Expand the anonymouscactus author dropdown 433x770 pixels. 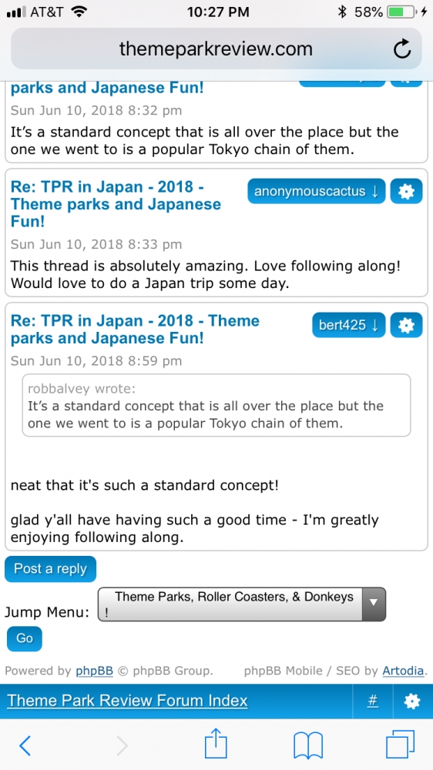pos(317,191)
